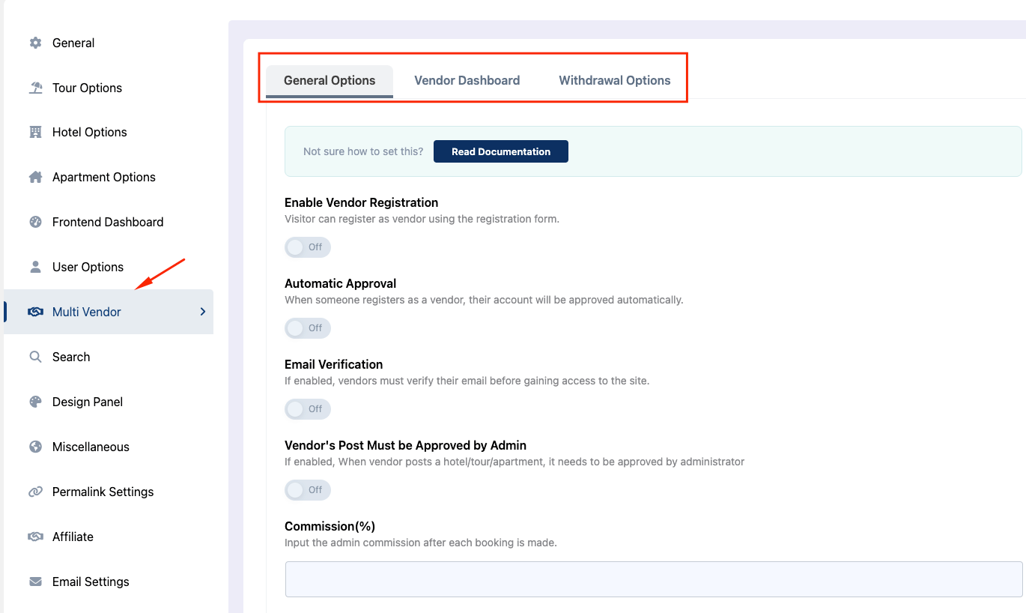This screenshot has width=1026, height=613.
Task: Click the Read Documentation button
Action: (500, 151)
